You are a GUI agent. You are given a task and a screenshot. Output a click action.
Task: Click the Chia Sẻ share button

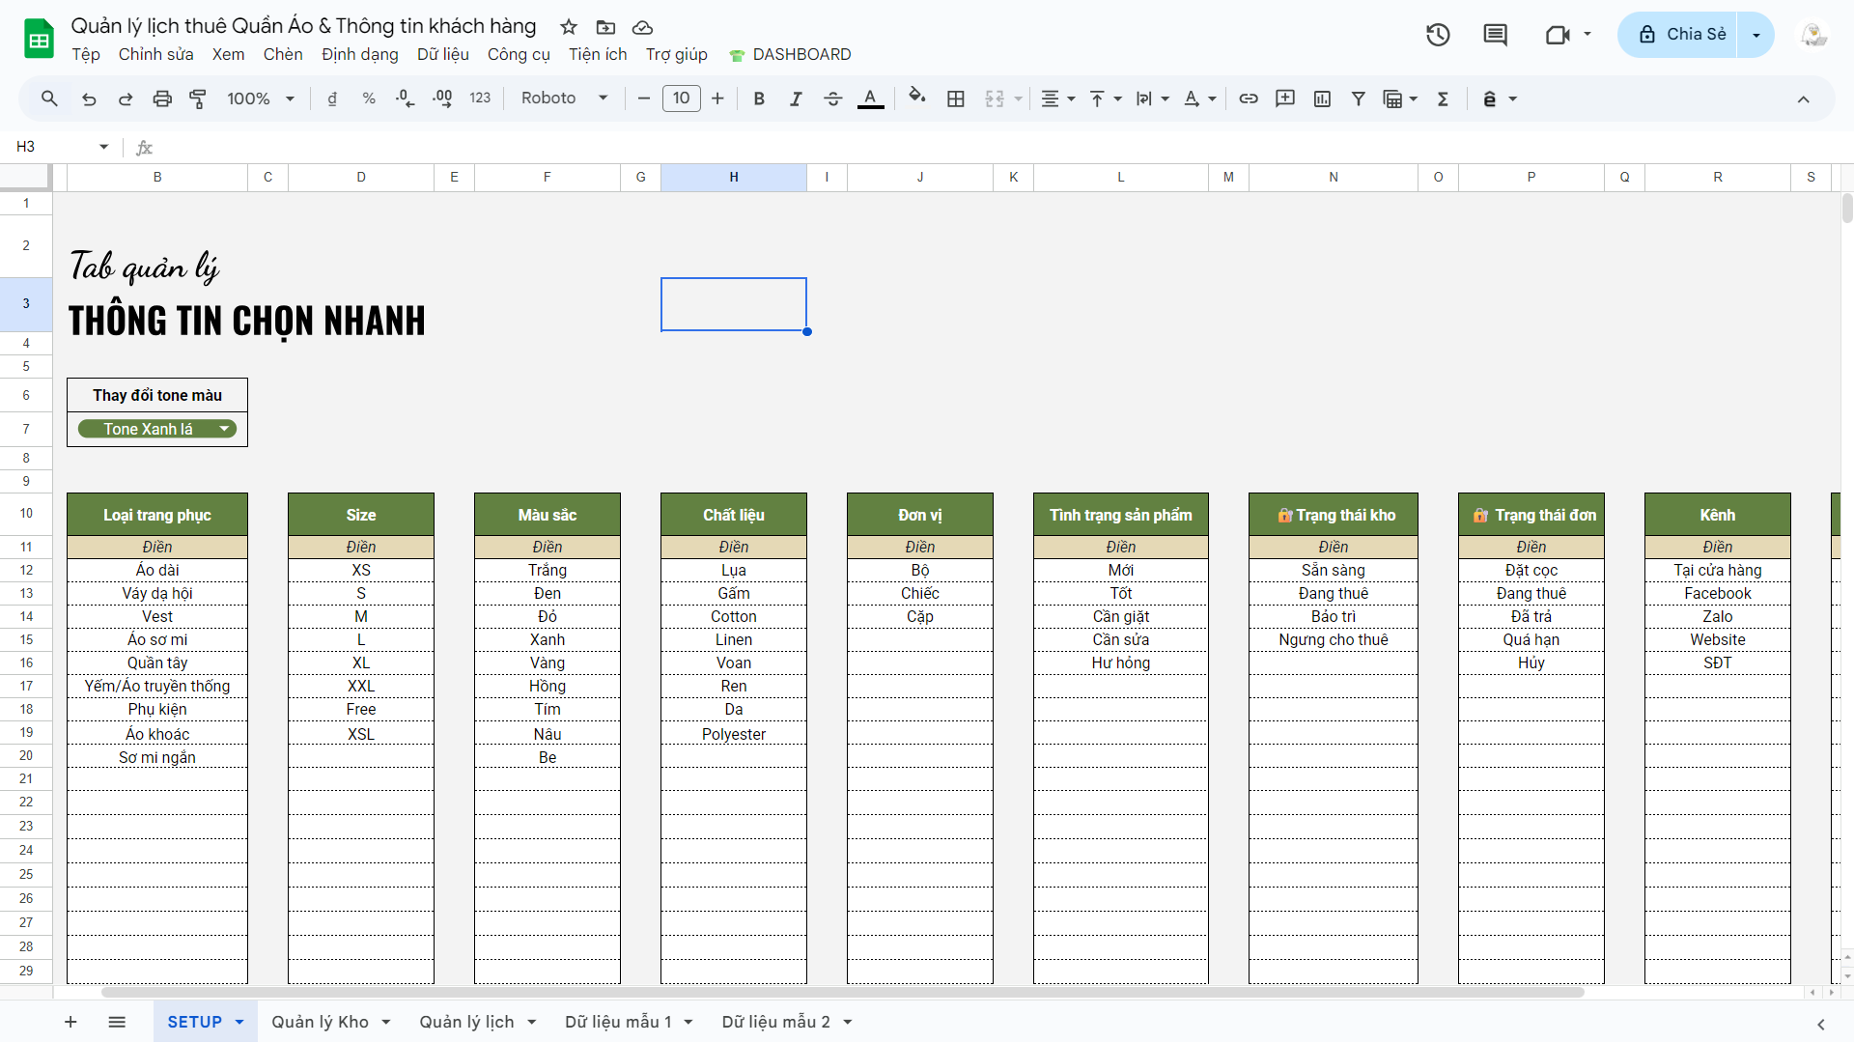(x=1681, y=35)
